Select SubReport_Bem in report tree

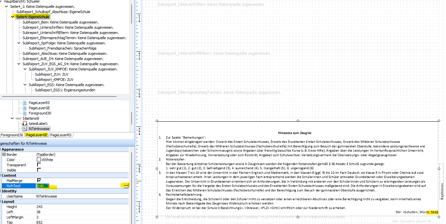click(60, 22)
